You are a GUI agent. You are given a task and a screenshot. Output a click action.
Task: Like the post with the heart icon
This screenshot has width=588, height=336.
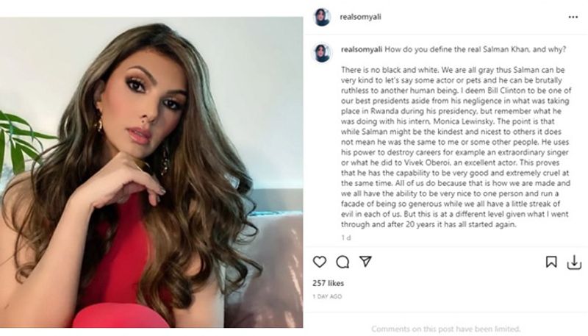[x=320, y=262]
